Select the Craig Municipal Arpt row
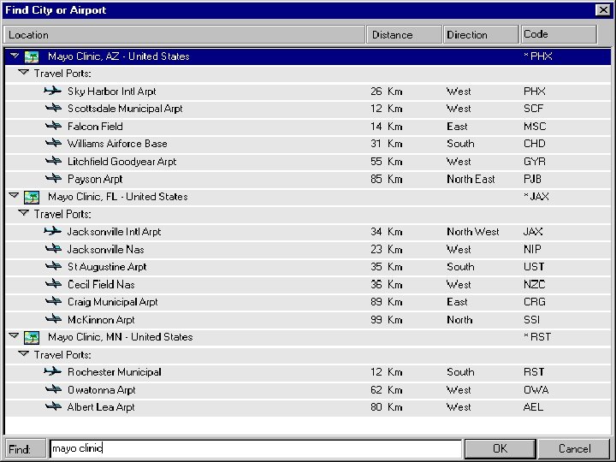616x462 pixels. coord(308,302)
